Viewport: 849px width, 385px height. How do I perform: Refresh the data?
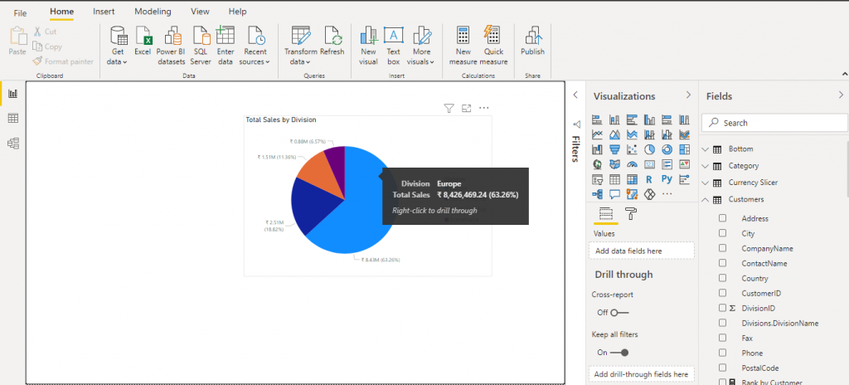(332, 41)
